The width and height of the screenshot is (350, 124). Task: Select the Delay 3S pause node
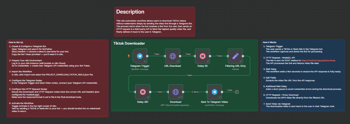(x=203, y=56)
